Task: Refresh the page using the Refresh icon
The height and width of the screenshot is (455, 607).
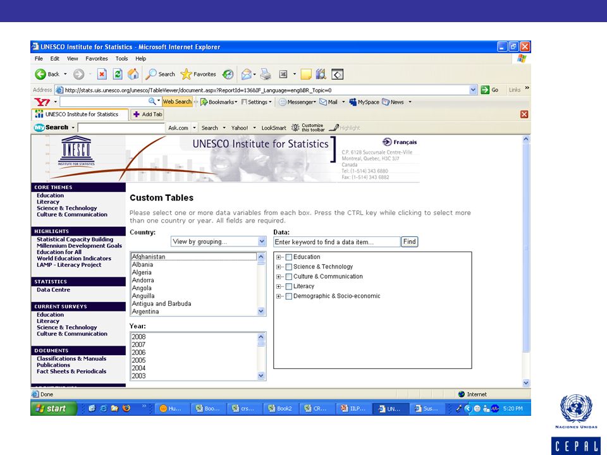Action: tap(118, 74)
